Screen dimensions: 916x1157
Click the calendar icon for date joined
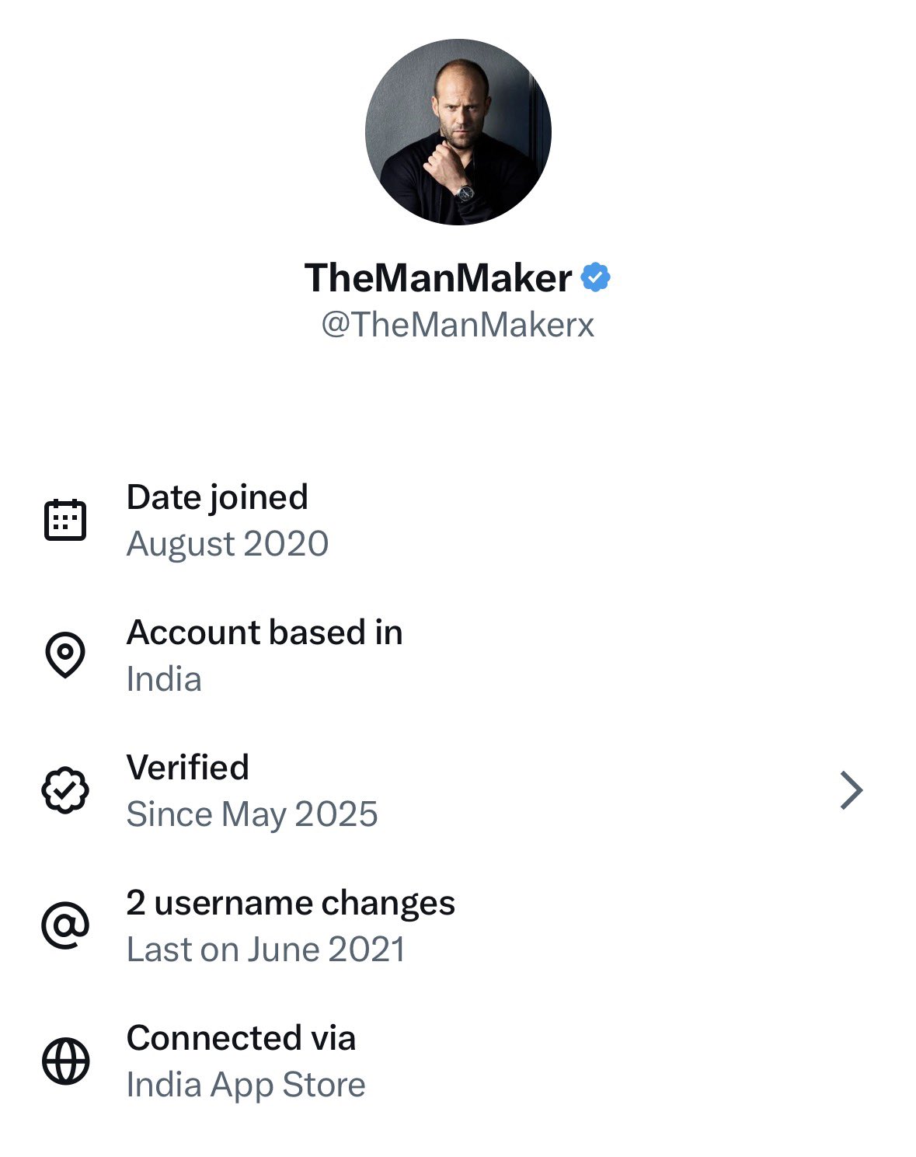point(65,520)
